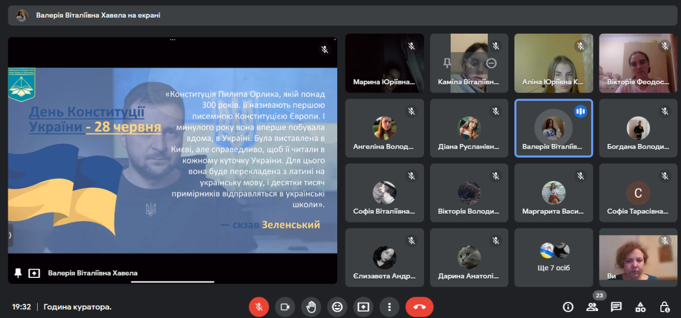This screenshot has height=318, width=681.
Task: Show the participants list with 23 badge
Action: click(592, 307)
